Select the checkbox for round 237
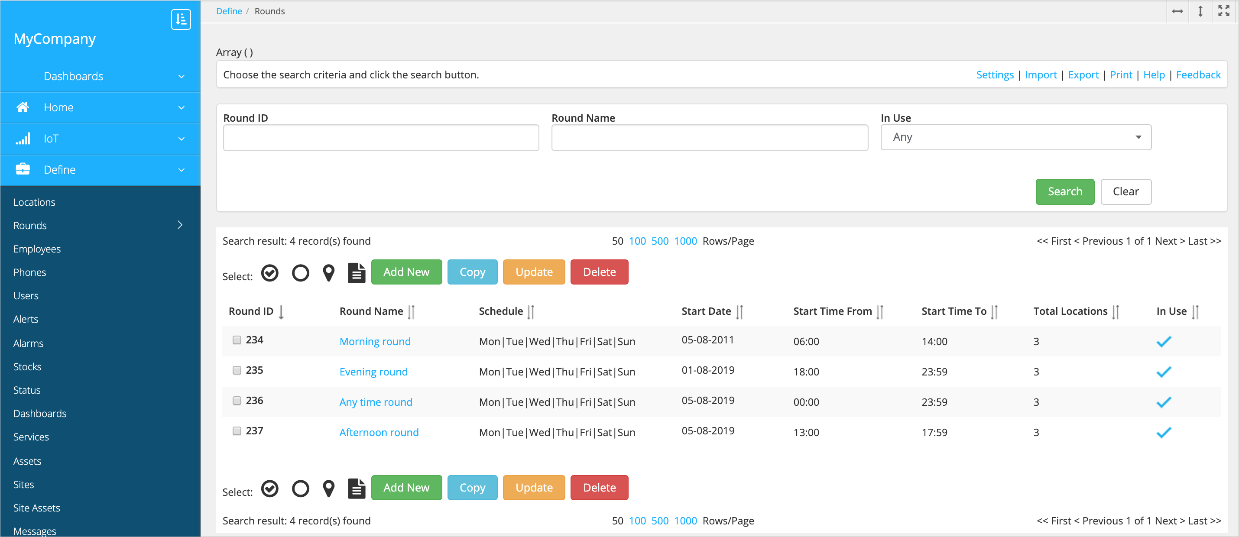This screenshot has height=537, width=1239. (x=237, y=431)
